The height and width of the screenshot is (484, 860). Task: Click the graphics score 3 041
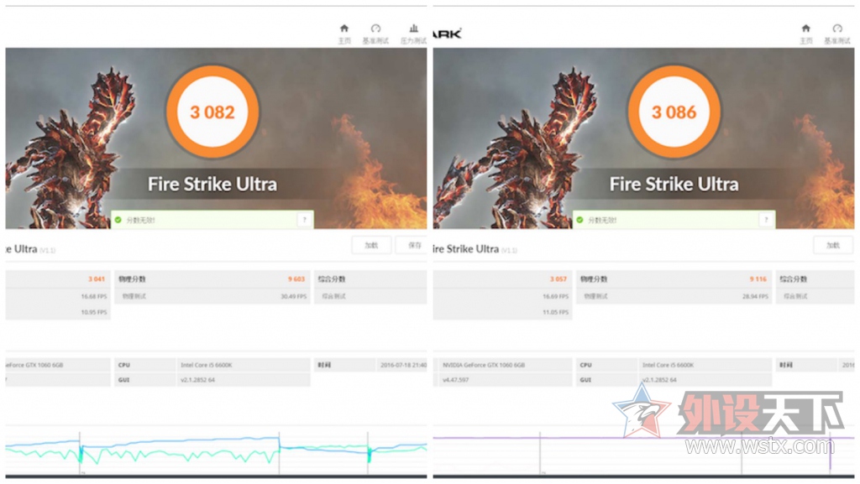tap(97, 279)
